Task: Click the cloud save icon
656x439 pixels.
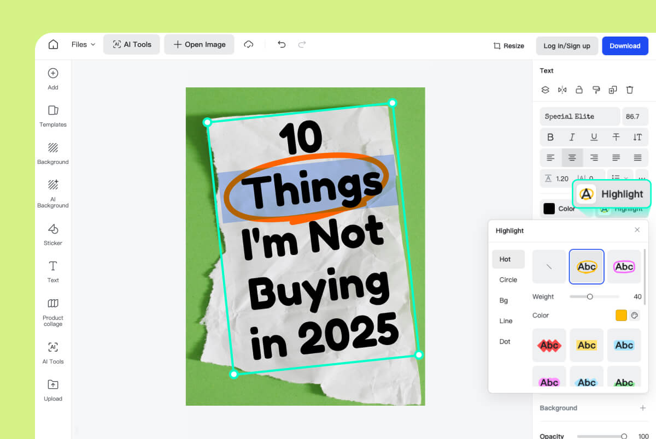Action: coord(249,45)
